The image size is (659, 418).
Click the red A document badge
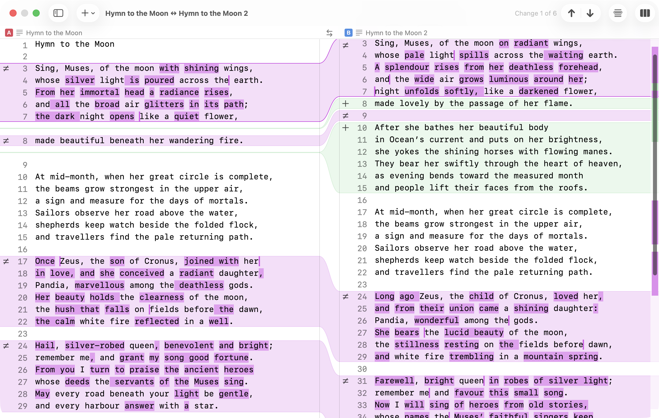(x=9, y=33)
